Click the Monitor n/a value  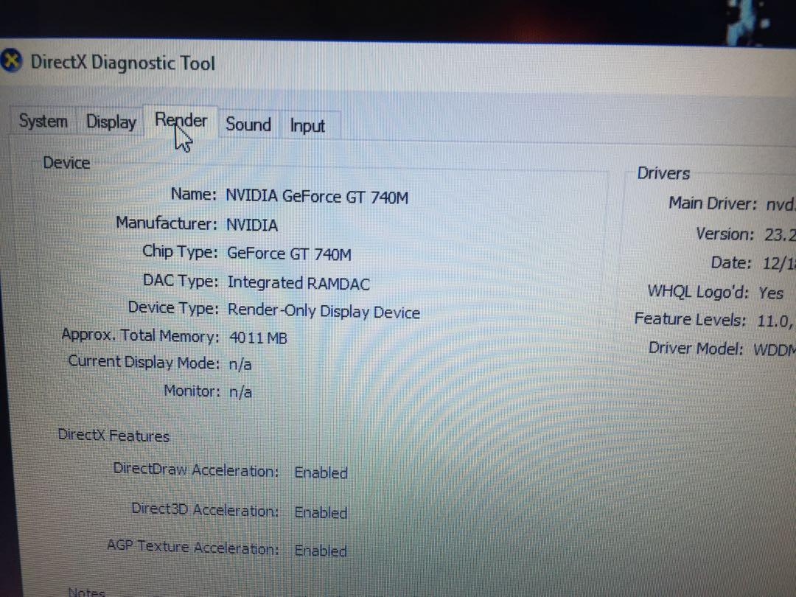click(240, 392)
